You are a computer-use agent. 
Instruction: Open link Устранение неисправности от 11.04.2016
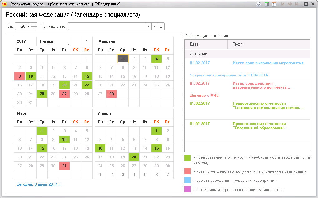pyautogui.click(x=229, y=75)
